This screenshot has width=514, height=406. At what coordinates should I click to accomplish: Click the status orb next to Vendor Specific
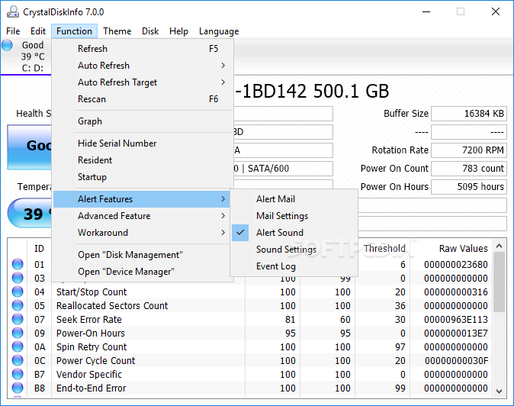click(x=18, y=375)
